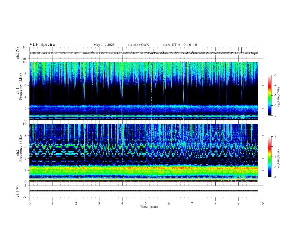The height and width of the screenshot is (228, 295).
Task: Click the "-5" tick on ch.3(V) axis
Action: 25,197
